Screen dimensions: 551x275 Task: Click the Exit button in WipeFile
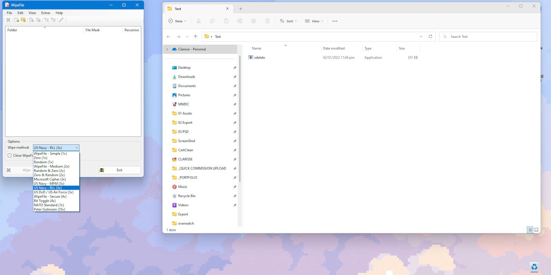119,170
